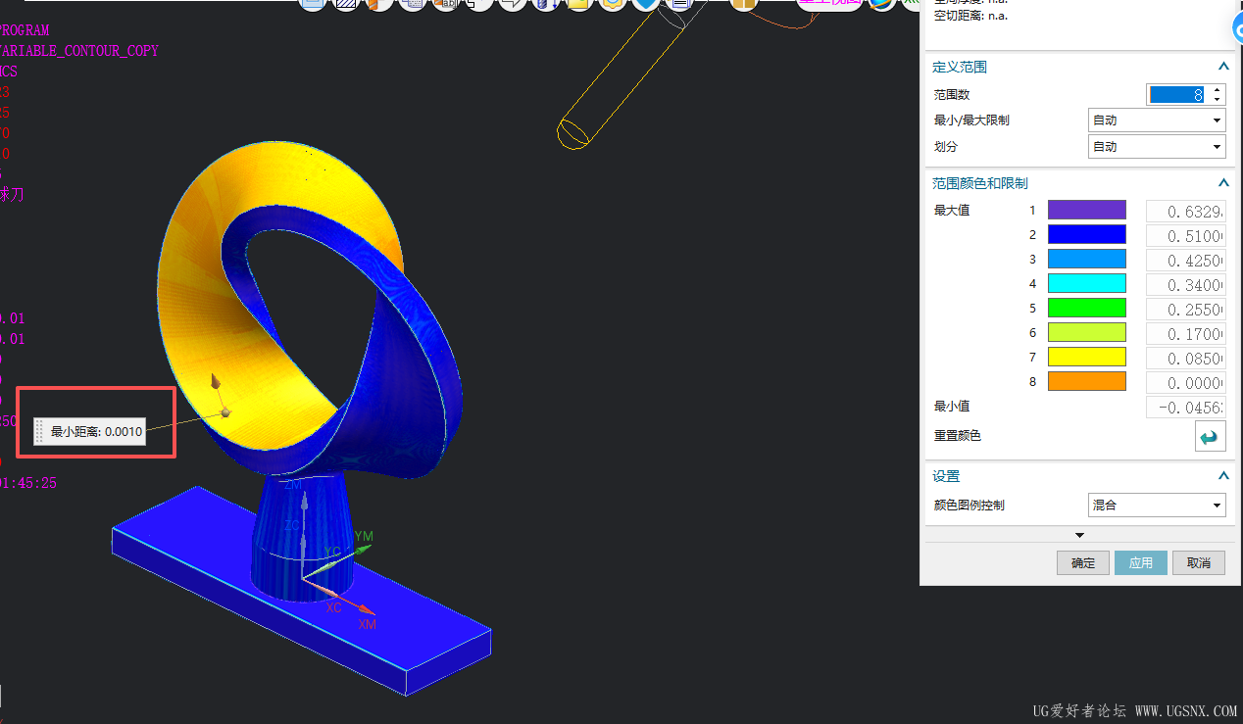Pick the yellow swatch for range 7
Image resolution: width=1243 pixels, height=724 pixels.
(1087, 358)
